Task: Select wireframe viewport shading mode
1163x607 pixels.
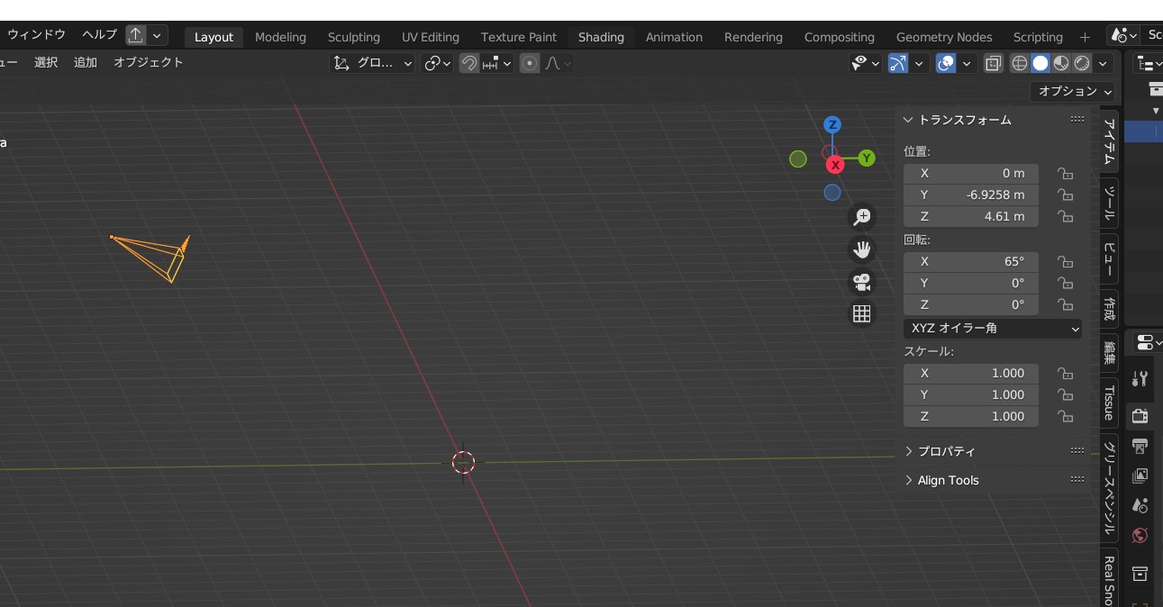Action: (1020, 63)
